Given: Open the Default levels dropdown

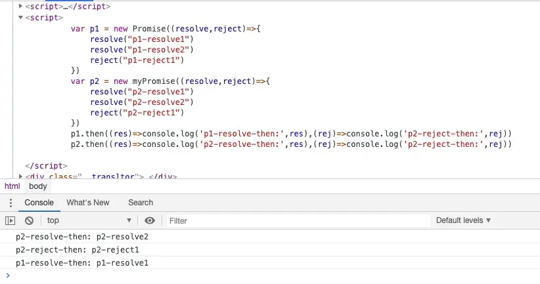Looking at the screenshot, I should tap(463, 220).
